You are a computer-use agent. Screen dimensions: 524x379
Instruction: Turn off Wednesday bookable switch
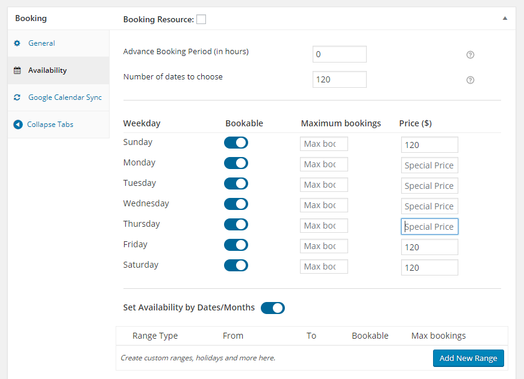pyautogui.click(x=236, y=204)
